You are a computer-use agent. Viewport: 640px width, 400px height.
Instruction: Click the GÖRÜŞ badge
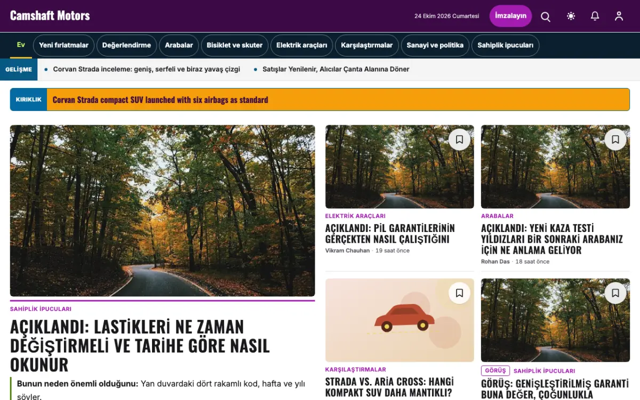point(495,371)
